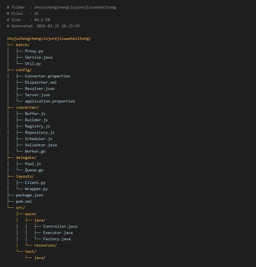
Task: Select Proxy.py in batch folder
Action: [34, 51]
